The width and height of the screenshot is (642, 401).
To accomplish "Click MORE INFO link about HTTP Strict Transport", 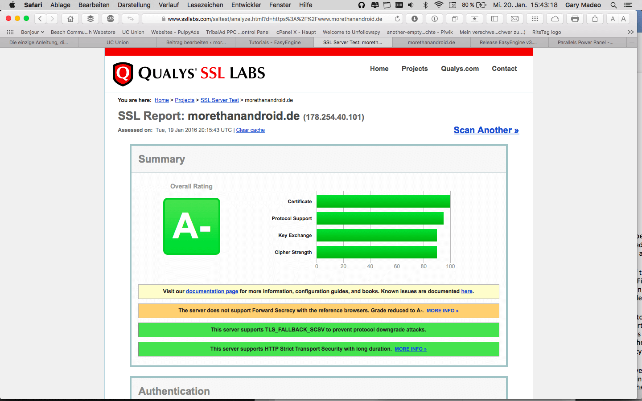I will pos(411,349).
